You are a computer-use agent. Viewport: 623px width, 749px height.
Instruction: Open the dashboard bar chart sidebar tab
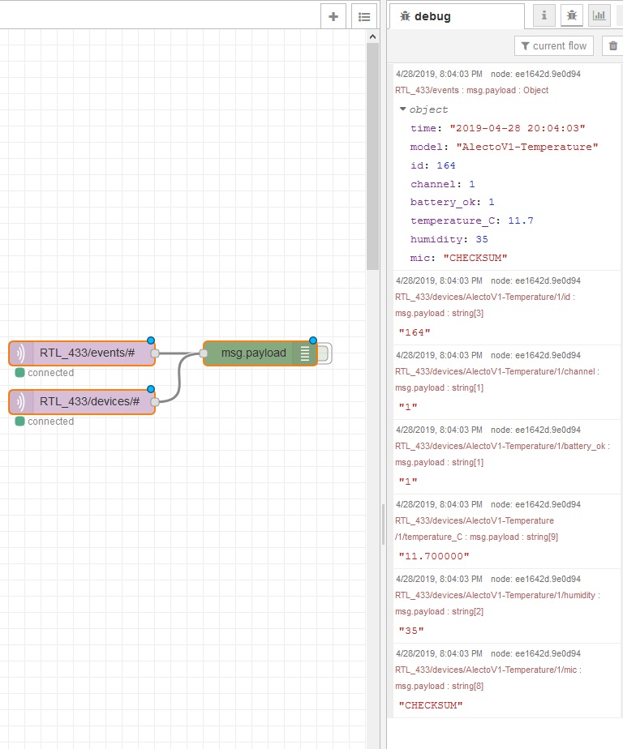click(x=599, y=15)
